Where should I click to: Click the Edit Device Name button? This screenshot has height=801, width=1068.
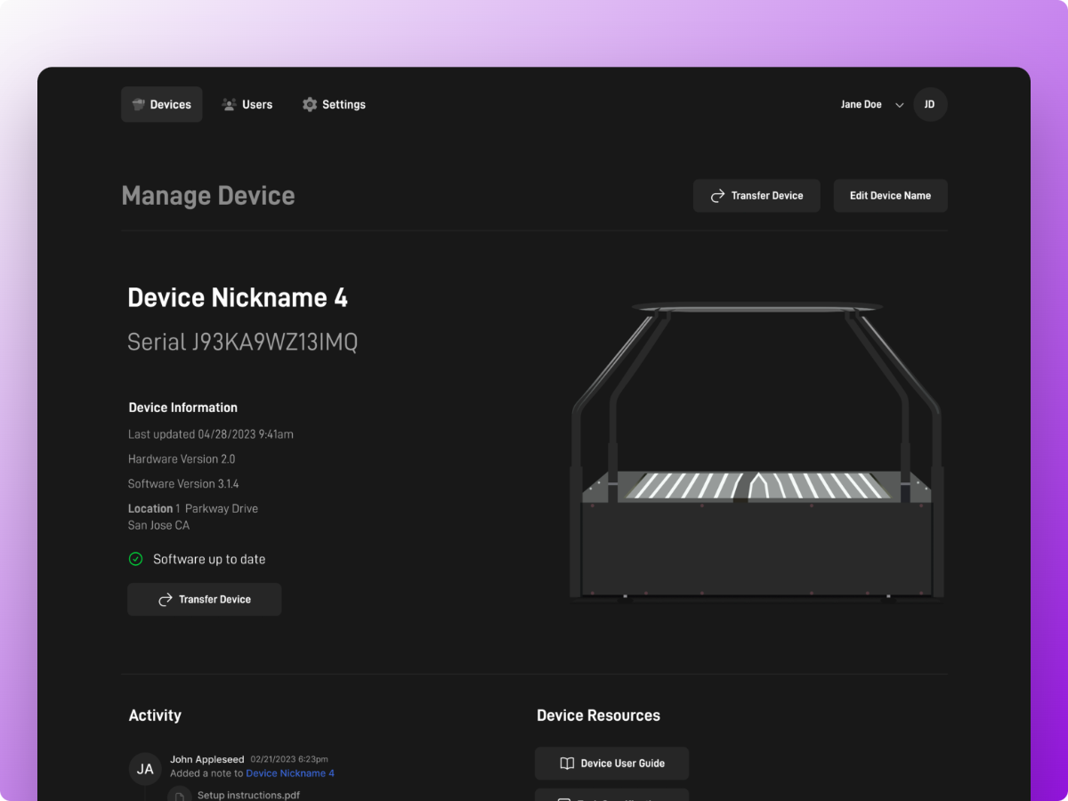click(x=890, y=195)
